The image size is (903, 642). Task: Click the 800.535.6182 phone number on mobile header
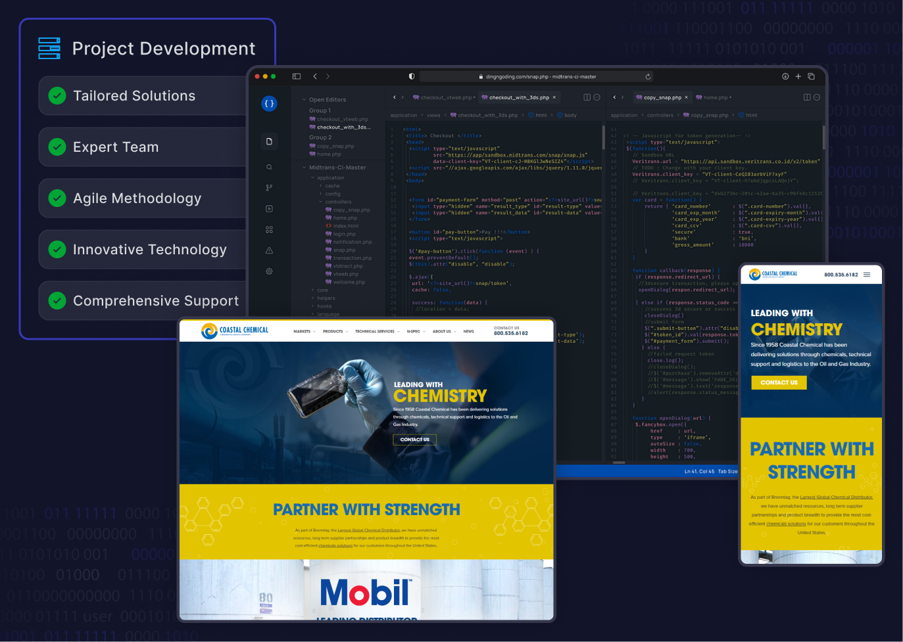click(841, 275)
